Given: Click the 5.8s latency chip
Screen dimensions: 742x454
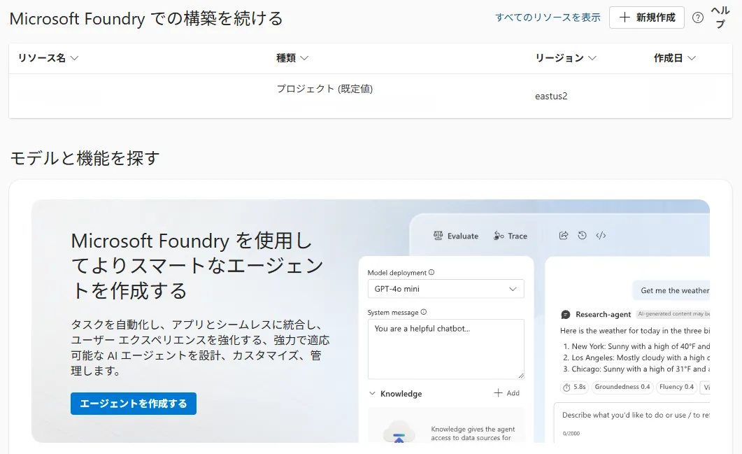Looking at the screenshot, I should pos(574,388).
